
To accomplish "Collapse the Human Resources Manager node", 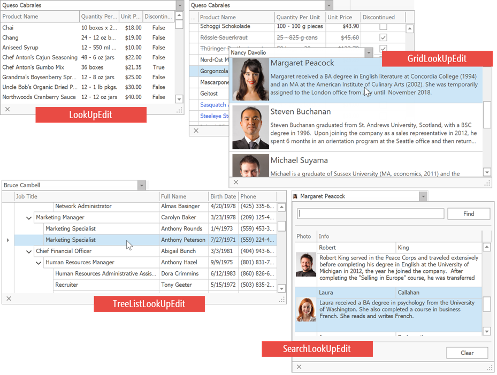I will tap(39, 263).
